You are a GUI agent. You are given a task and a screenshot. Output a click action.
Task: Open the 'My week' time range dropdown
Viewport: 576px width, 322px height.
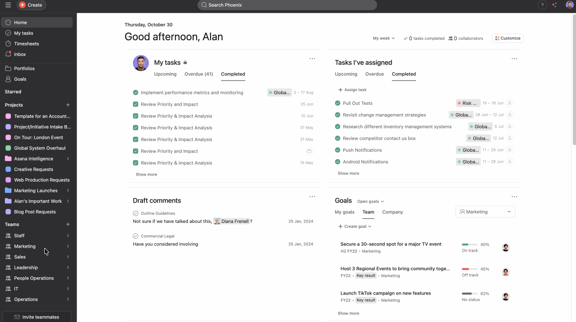(x=384, y=38)
